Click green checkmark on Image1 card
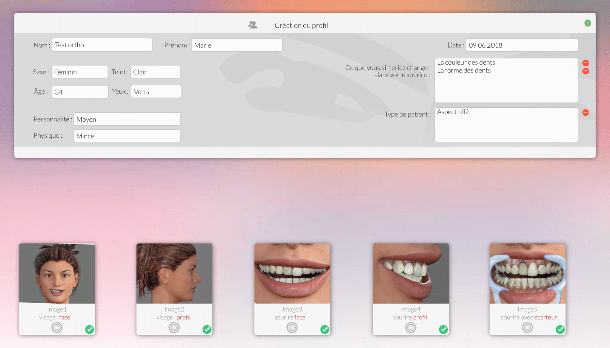Viewport: 610px width, 348px height. click(90, 329)
